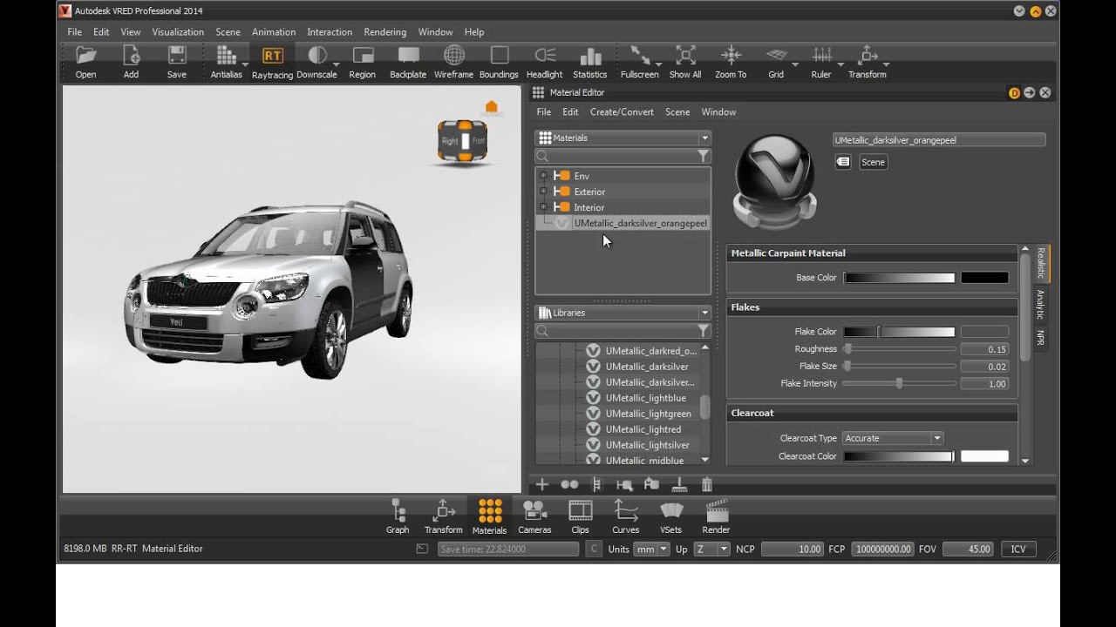Select UMetallic_lightblue in library
Image resolution: width=1116 pixels, height=627 pixels.
646,398
